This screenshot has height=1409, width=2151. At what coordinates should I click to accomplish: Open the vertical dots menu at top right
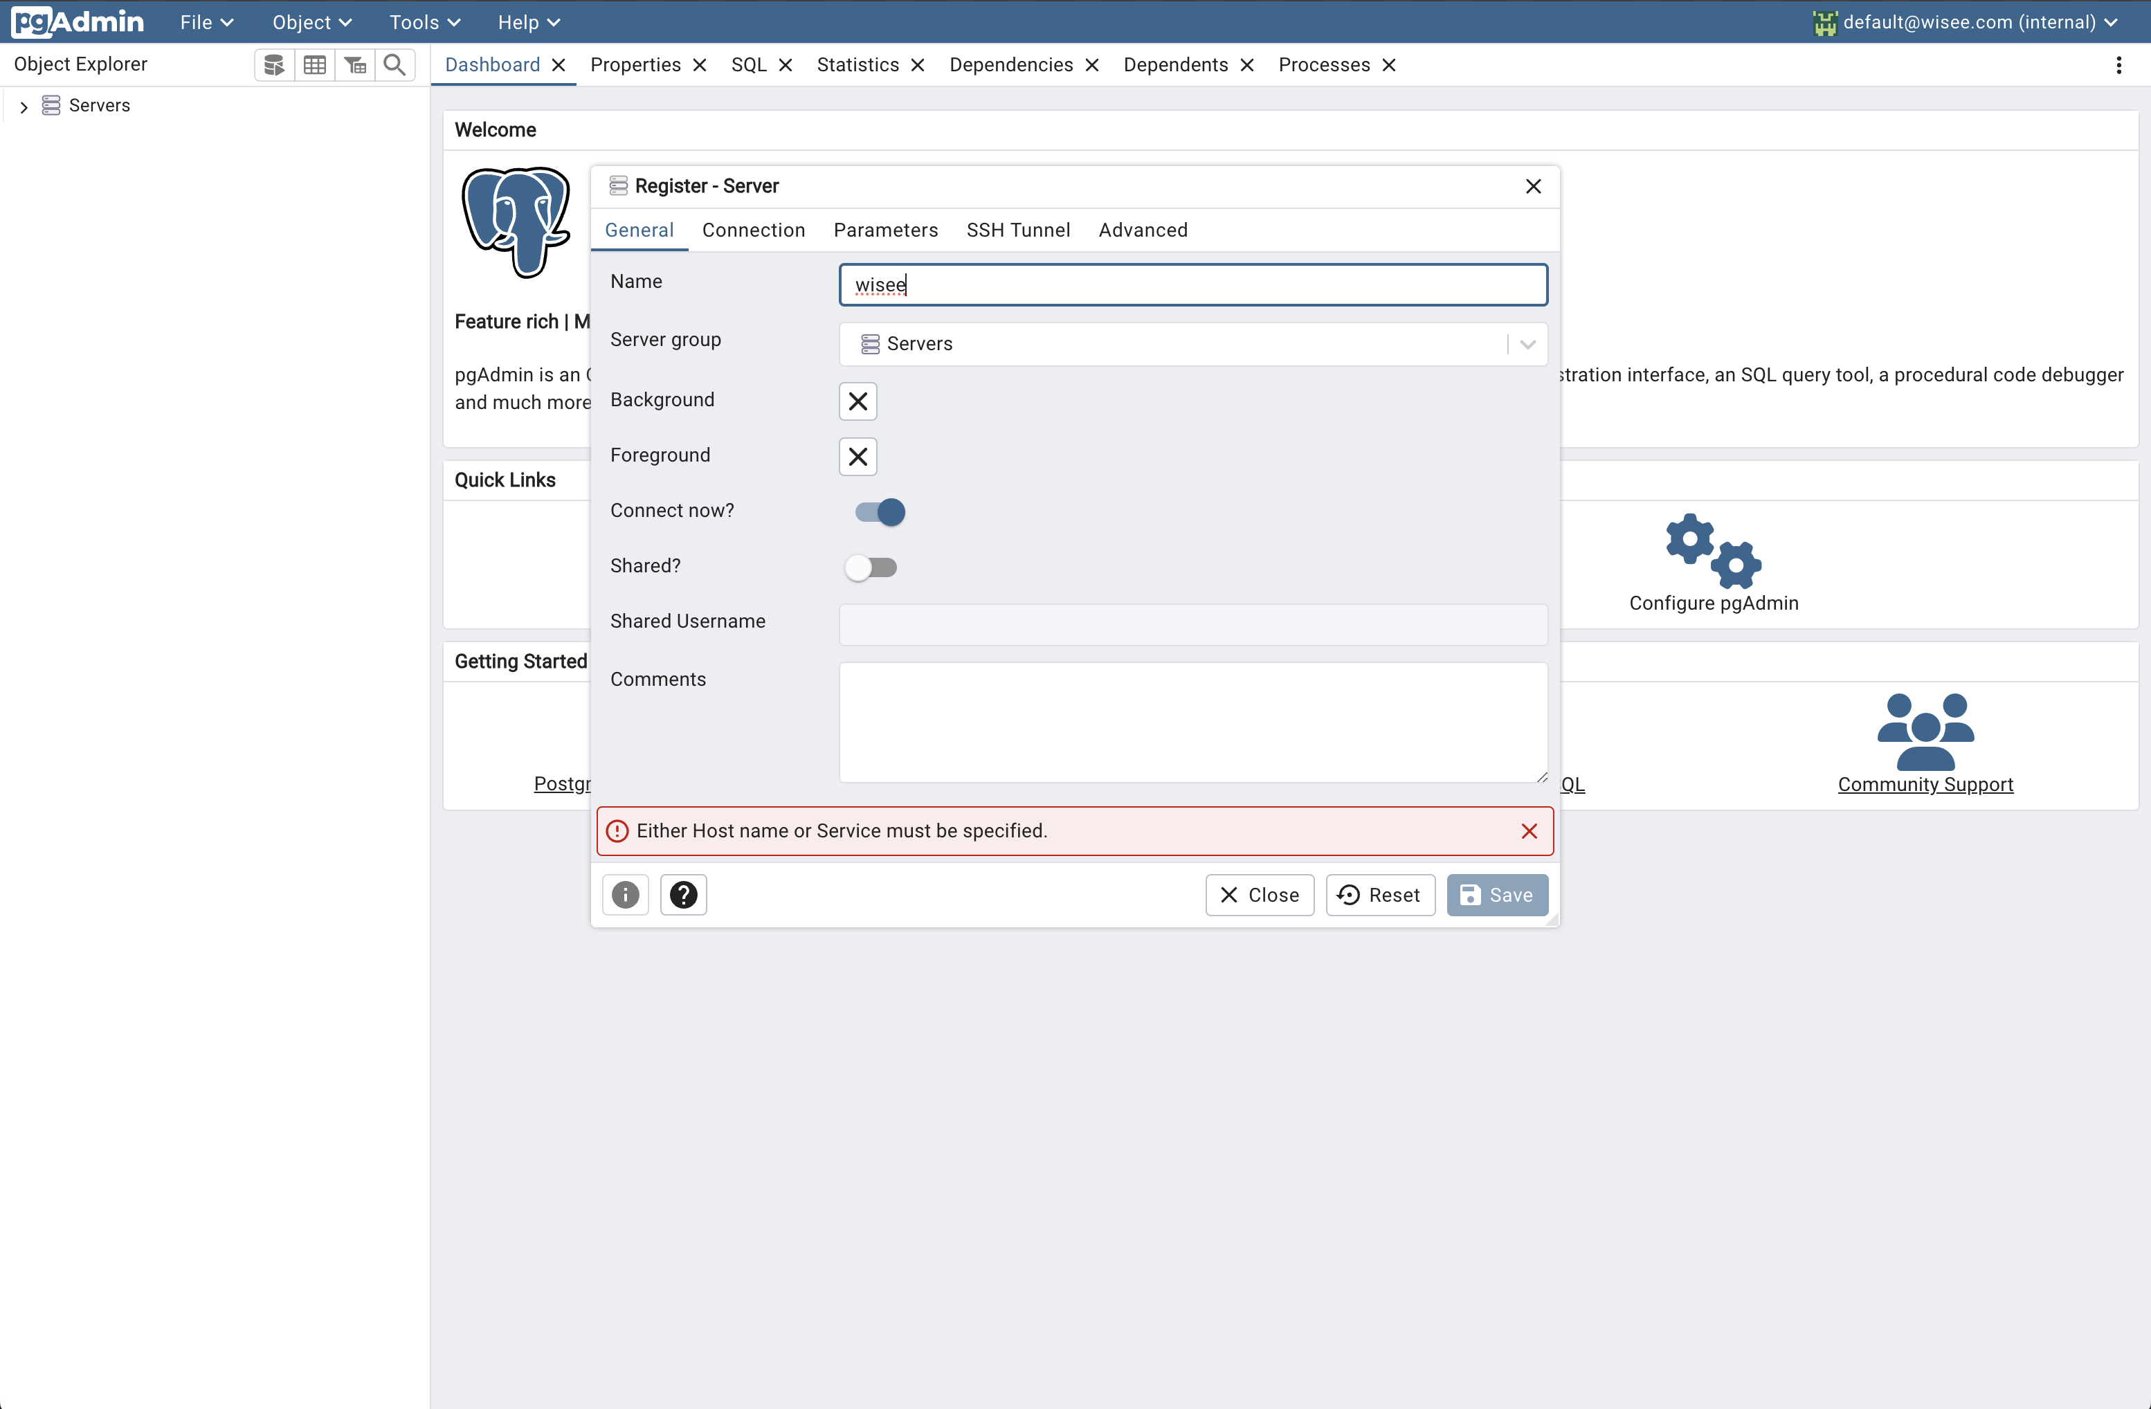click(x=2118, y=65)
